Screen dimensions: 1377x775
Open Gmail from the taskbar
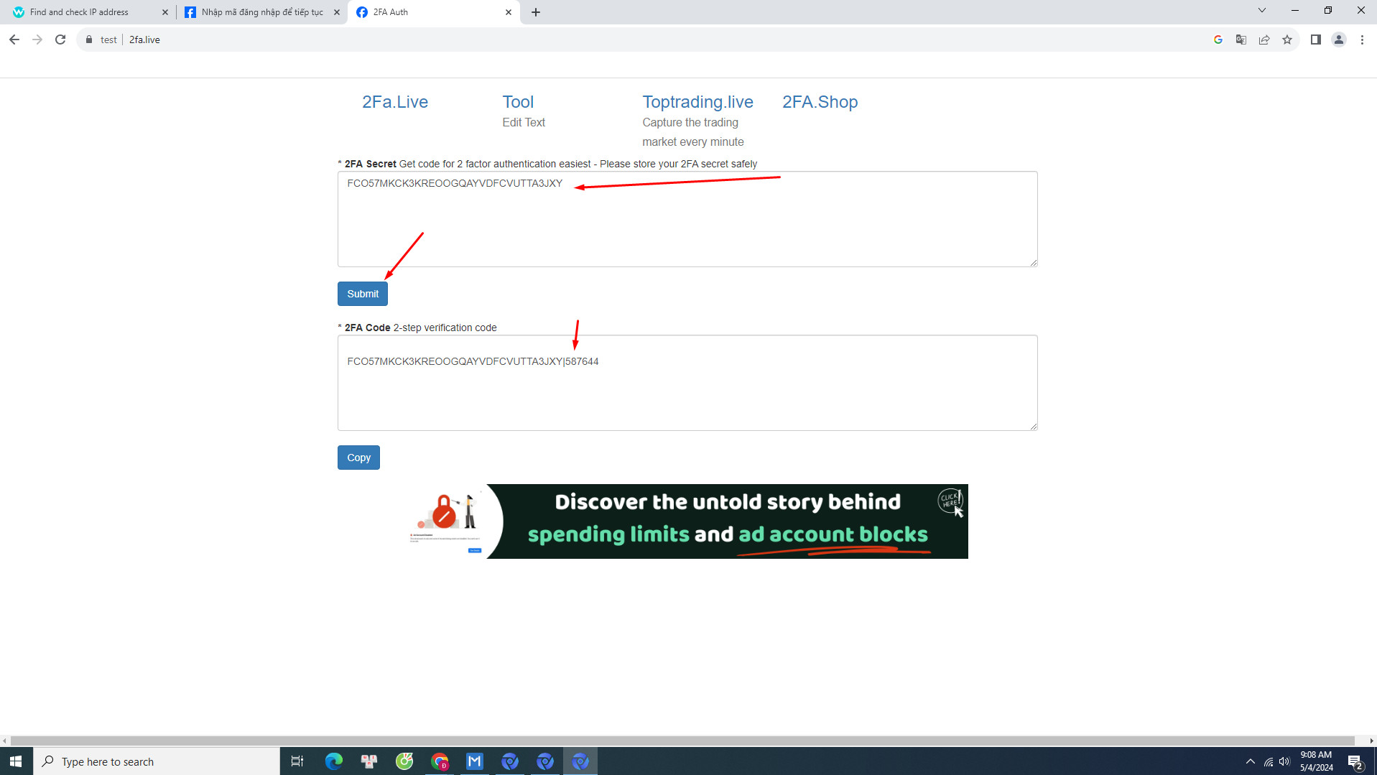[475, 761]
